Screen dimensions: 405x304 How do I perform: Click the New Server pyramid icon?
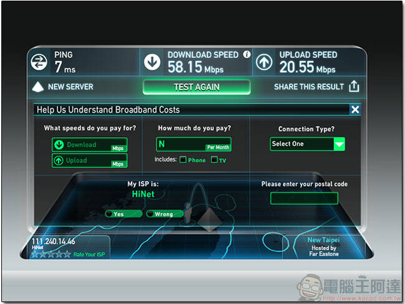(38, 87)
